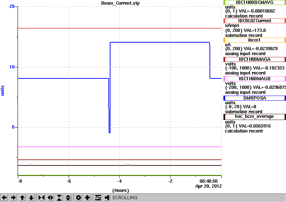Click the y-axis tick label 0
This screenshot has height=202, width=286.
pos(13,127)
